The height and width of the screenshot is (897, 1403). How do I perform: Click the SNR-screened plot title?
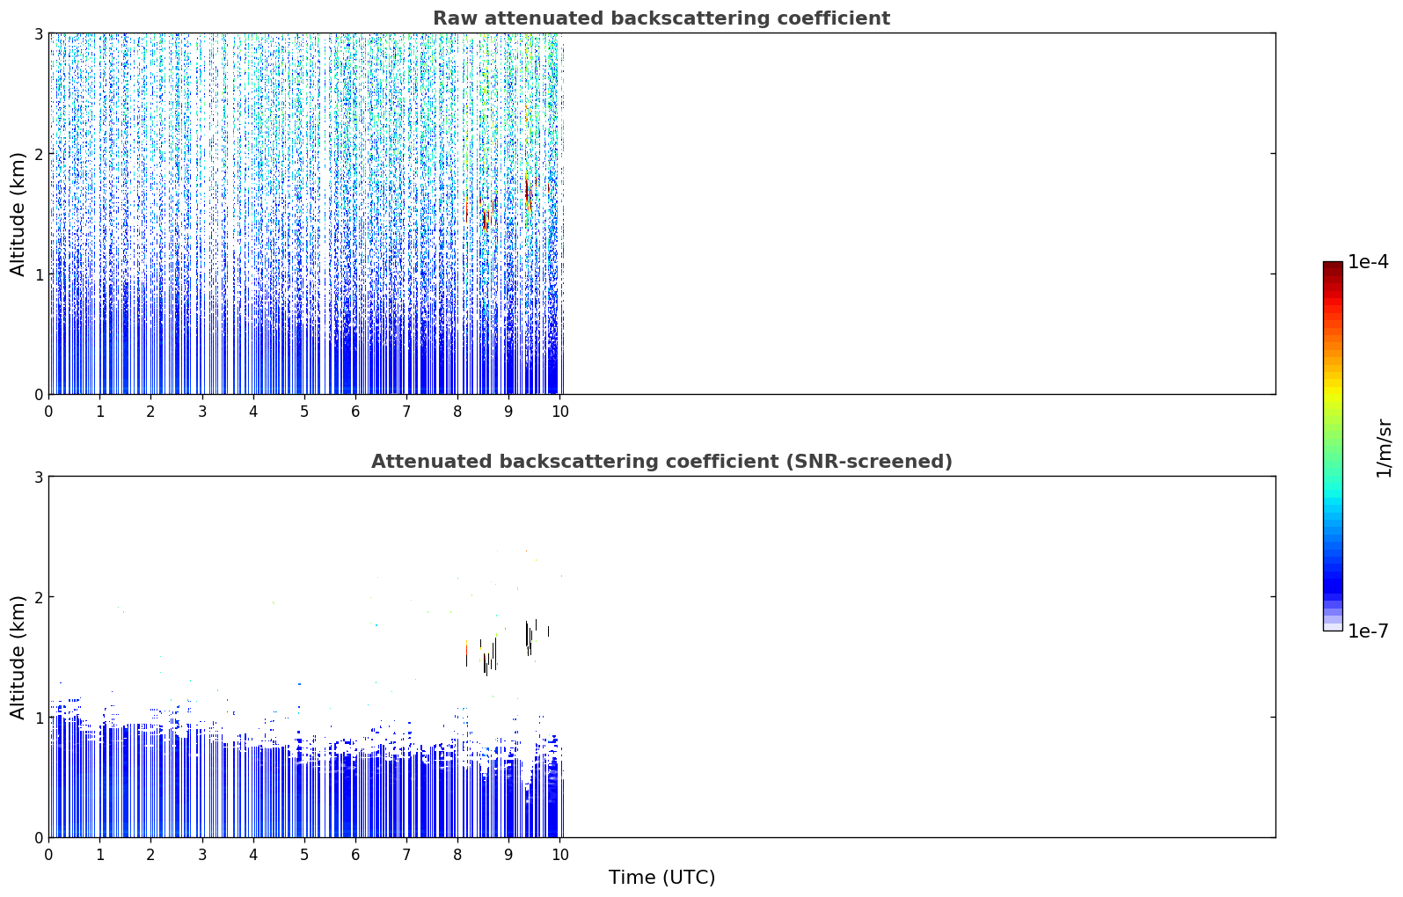click(x=661, y=462)
